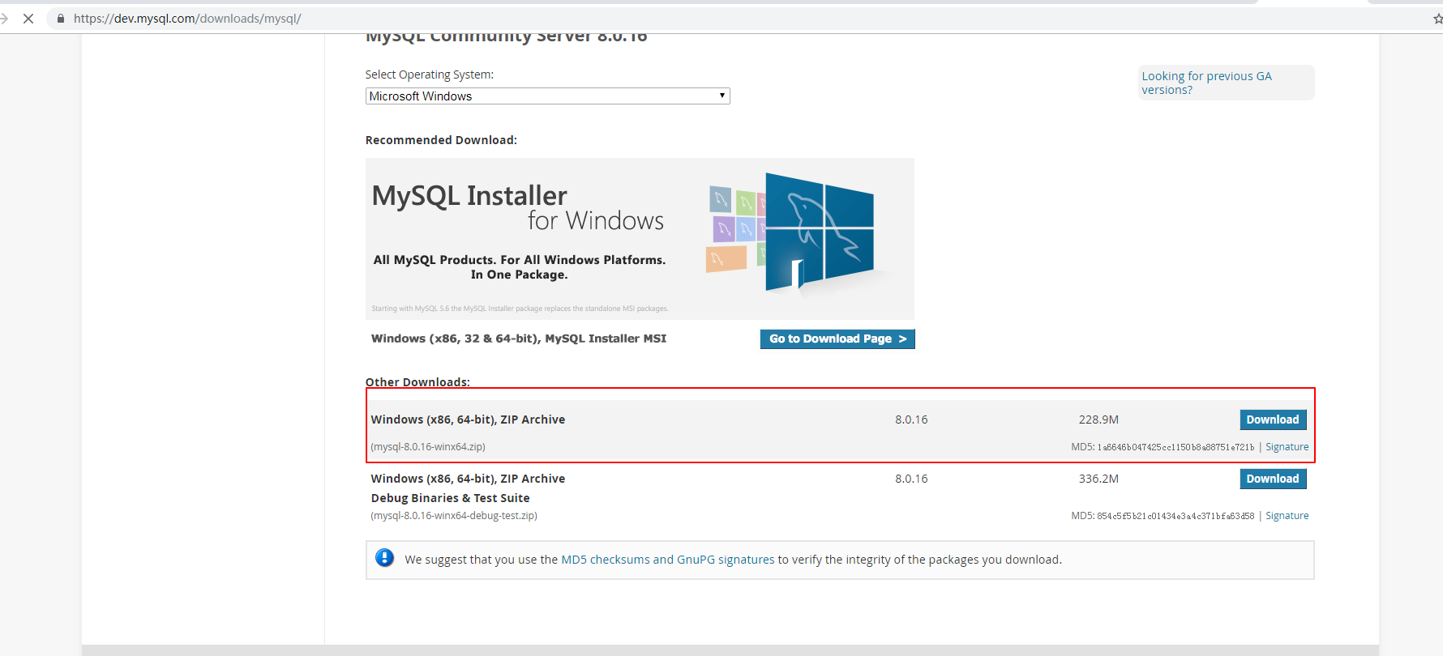Click Go to Download Page button
Screen dimensions: 1443x656
(837, 339)
